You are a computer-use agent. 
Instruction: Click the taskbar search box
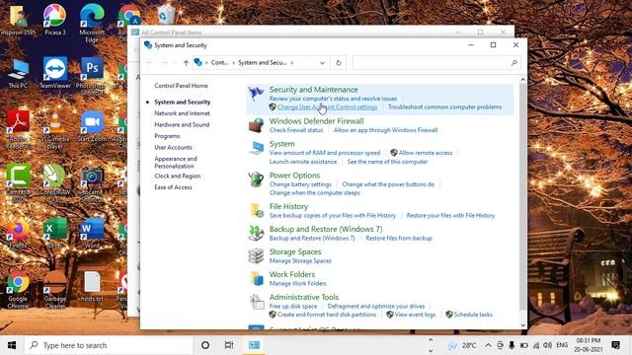(x=109, y=345)
